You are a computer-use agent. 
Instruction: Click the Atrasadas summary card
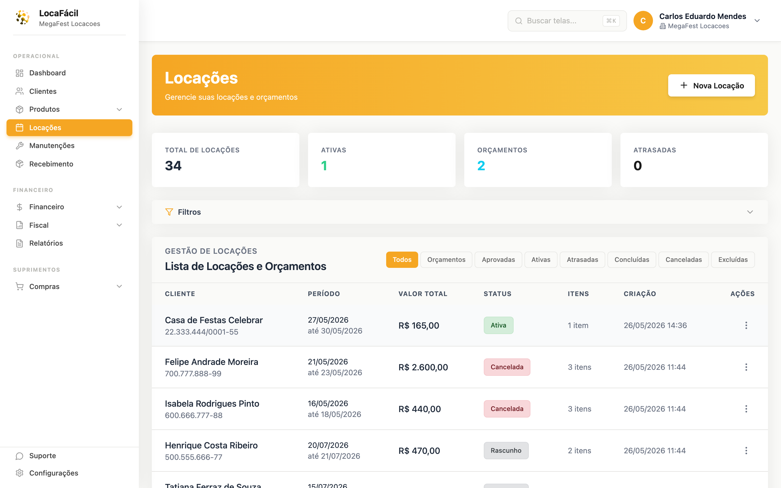(694, 160)
